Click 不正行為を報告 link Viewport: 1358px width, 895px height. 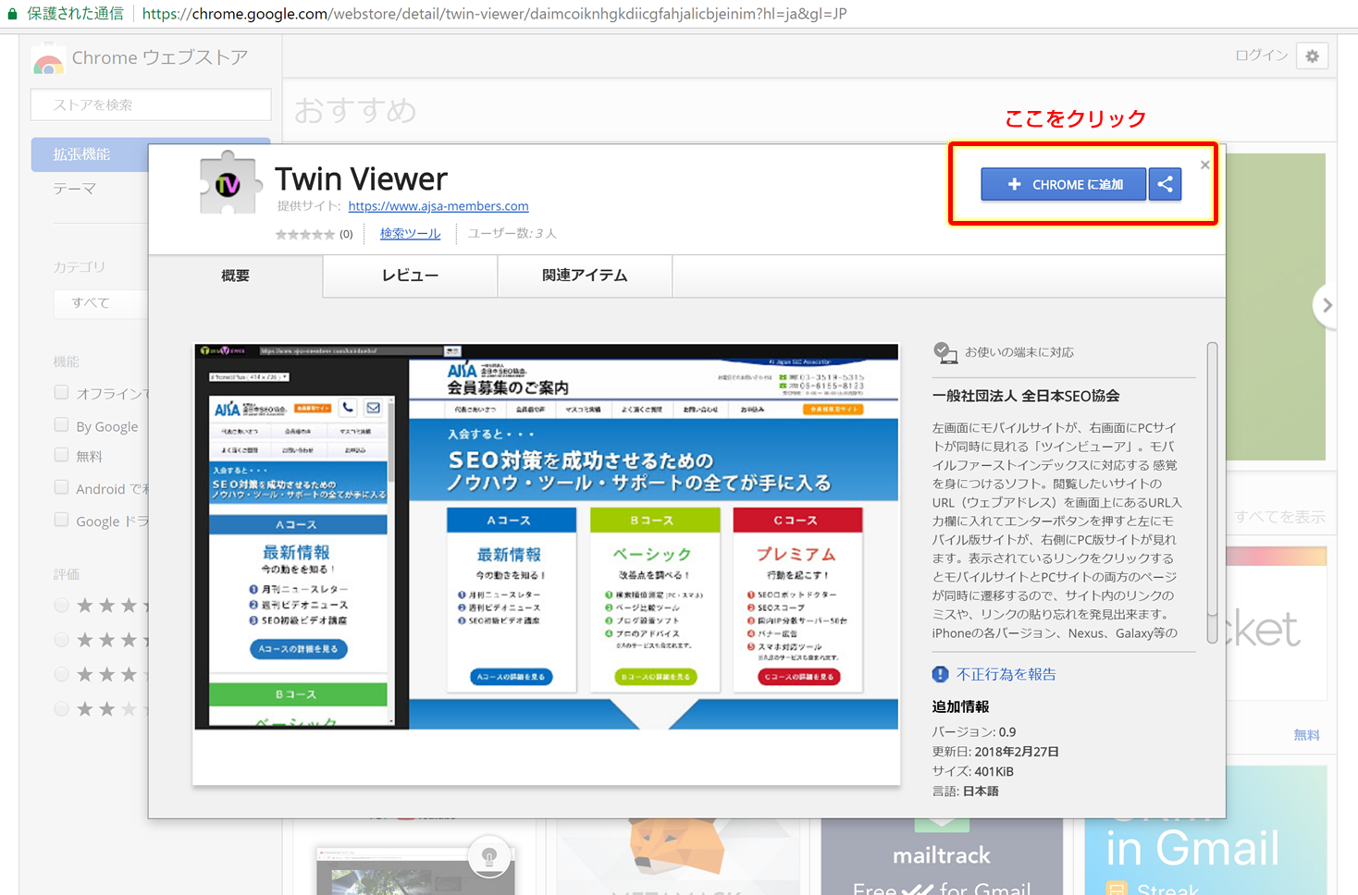pyautogui.click(x=1006, y=674)
